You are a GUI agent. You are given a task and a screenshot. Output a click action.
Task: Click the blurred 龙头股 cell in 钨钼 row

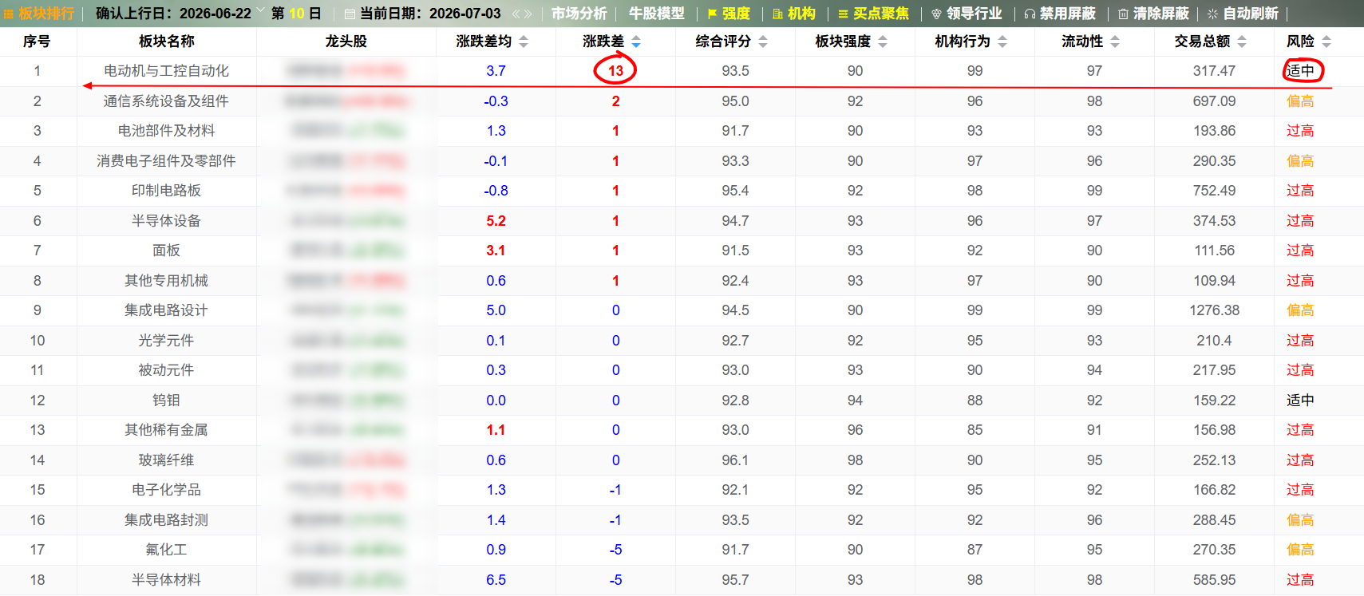click(346, 401)
